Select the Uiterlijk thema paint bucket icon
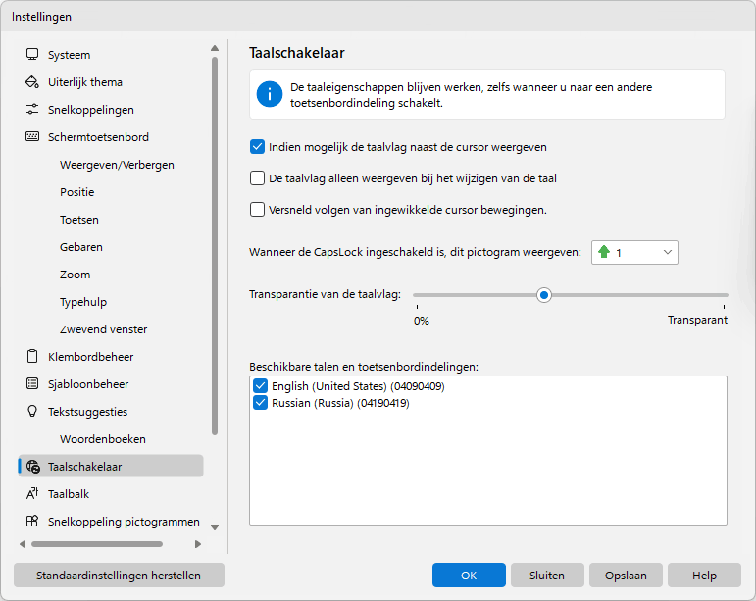 pyautogui.click(x=32, y=82)
